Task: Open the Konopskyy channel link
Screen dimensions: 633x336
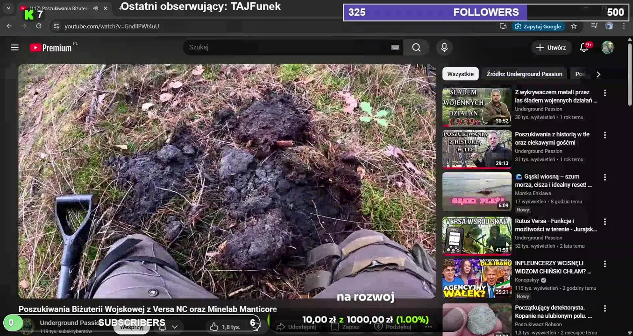Action: [x=527, y=280]
